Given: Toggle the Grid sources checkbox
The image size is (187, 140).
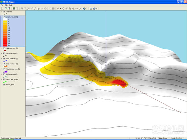Looking at the screenshot, I should [x=4, y=74].
